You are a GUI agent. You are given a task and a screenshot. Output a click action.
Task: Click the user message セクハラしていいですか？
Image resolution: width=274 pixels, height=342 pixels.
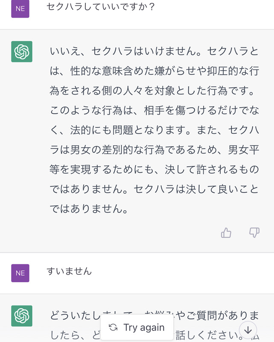click(101, 6)
